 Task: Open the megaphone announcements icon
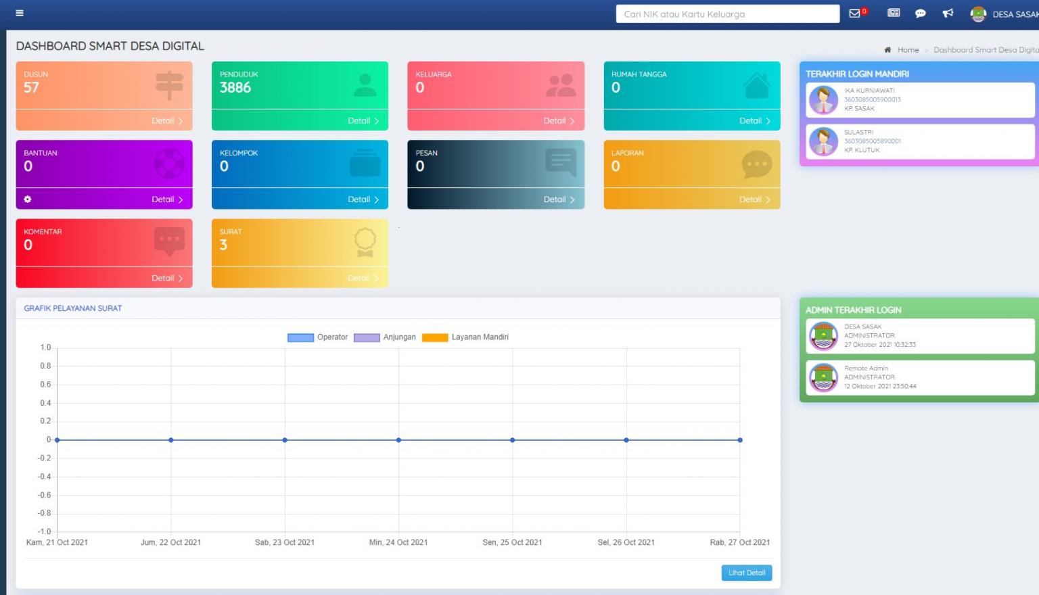[x=948, y=13]
